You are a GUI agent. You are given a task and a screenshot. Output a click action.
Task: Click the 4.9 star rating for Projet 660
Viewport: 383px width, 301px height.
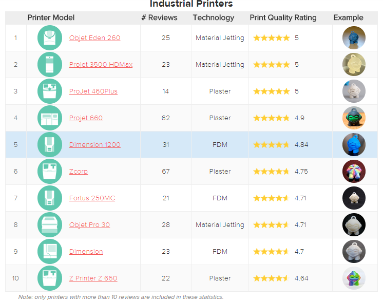272,118
